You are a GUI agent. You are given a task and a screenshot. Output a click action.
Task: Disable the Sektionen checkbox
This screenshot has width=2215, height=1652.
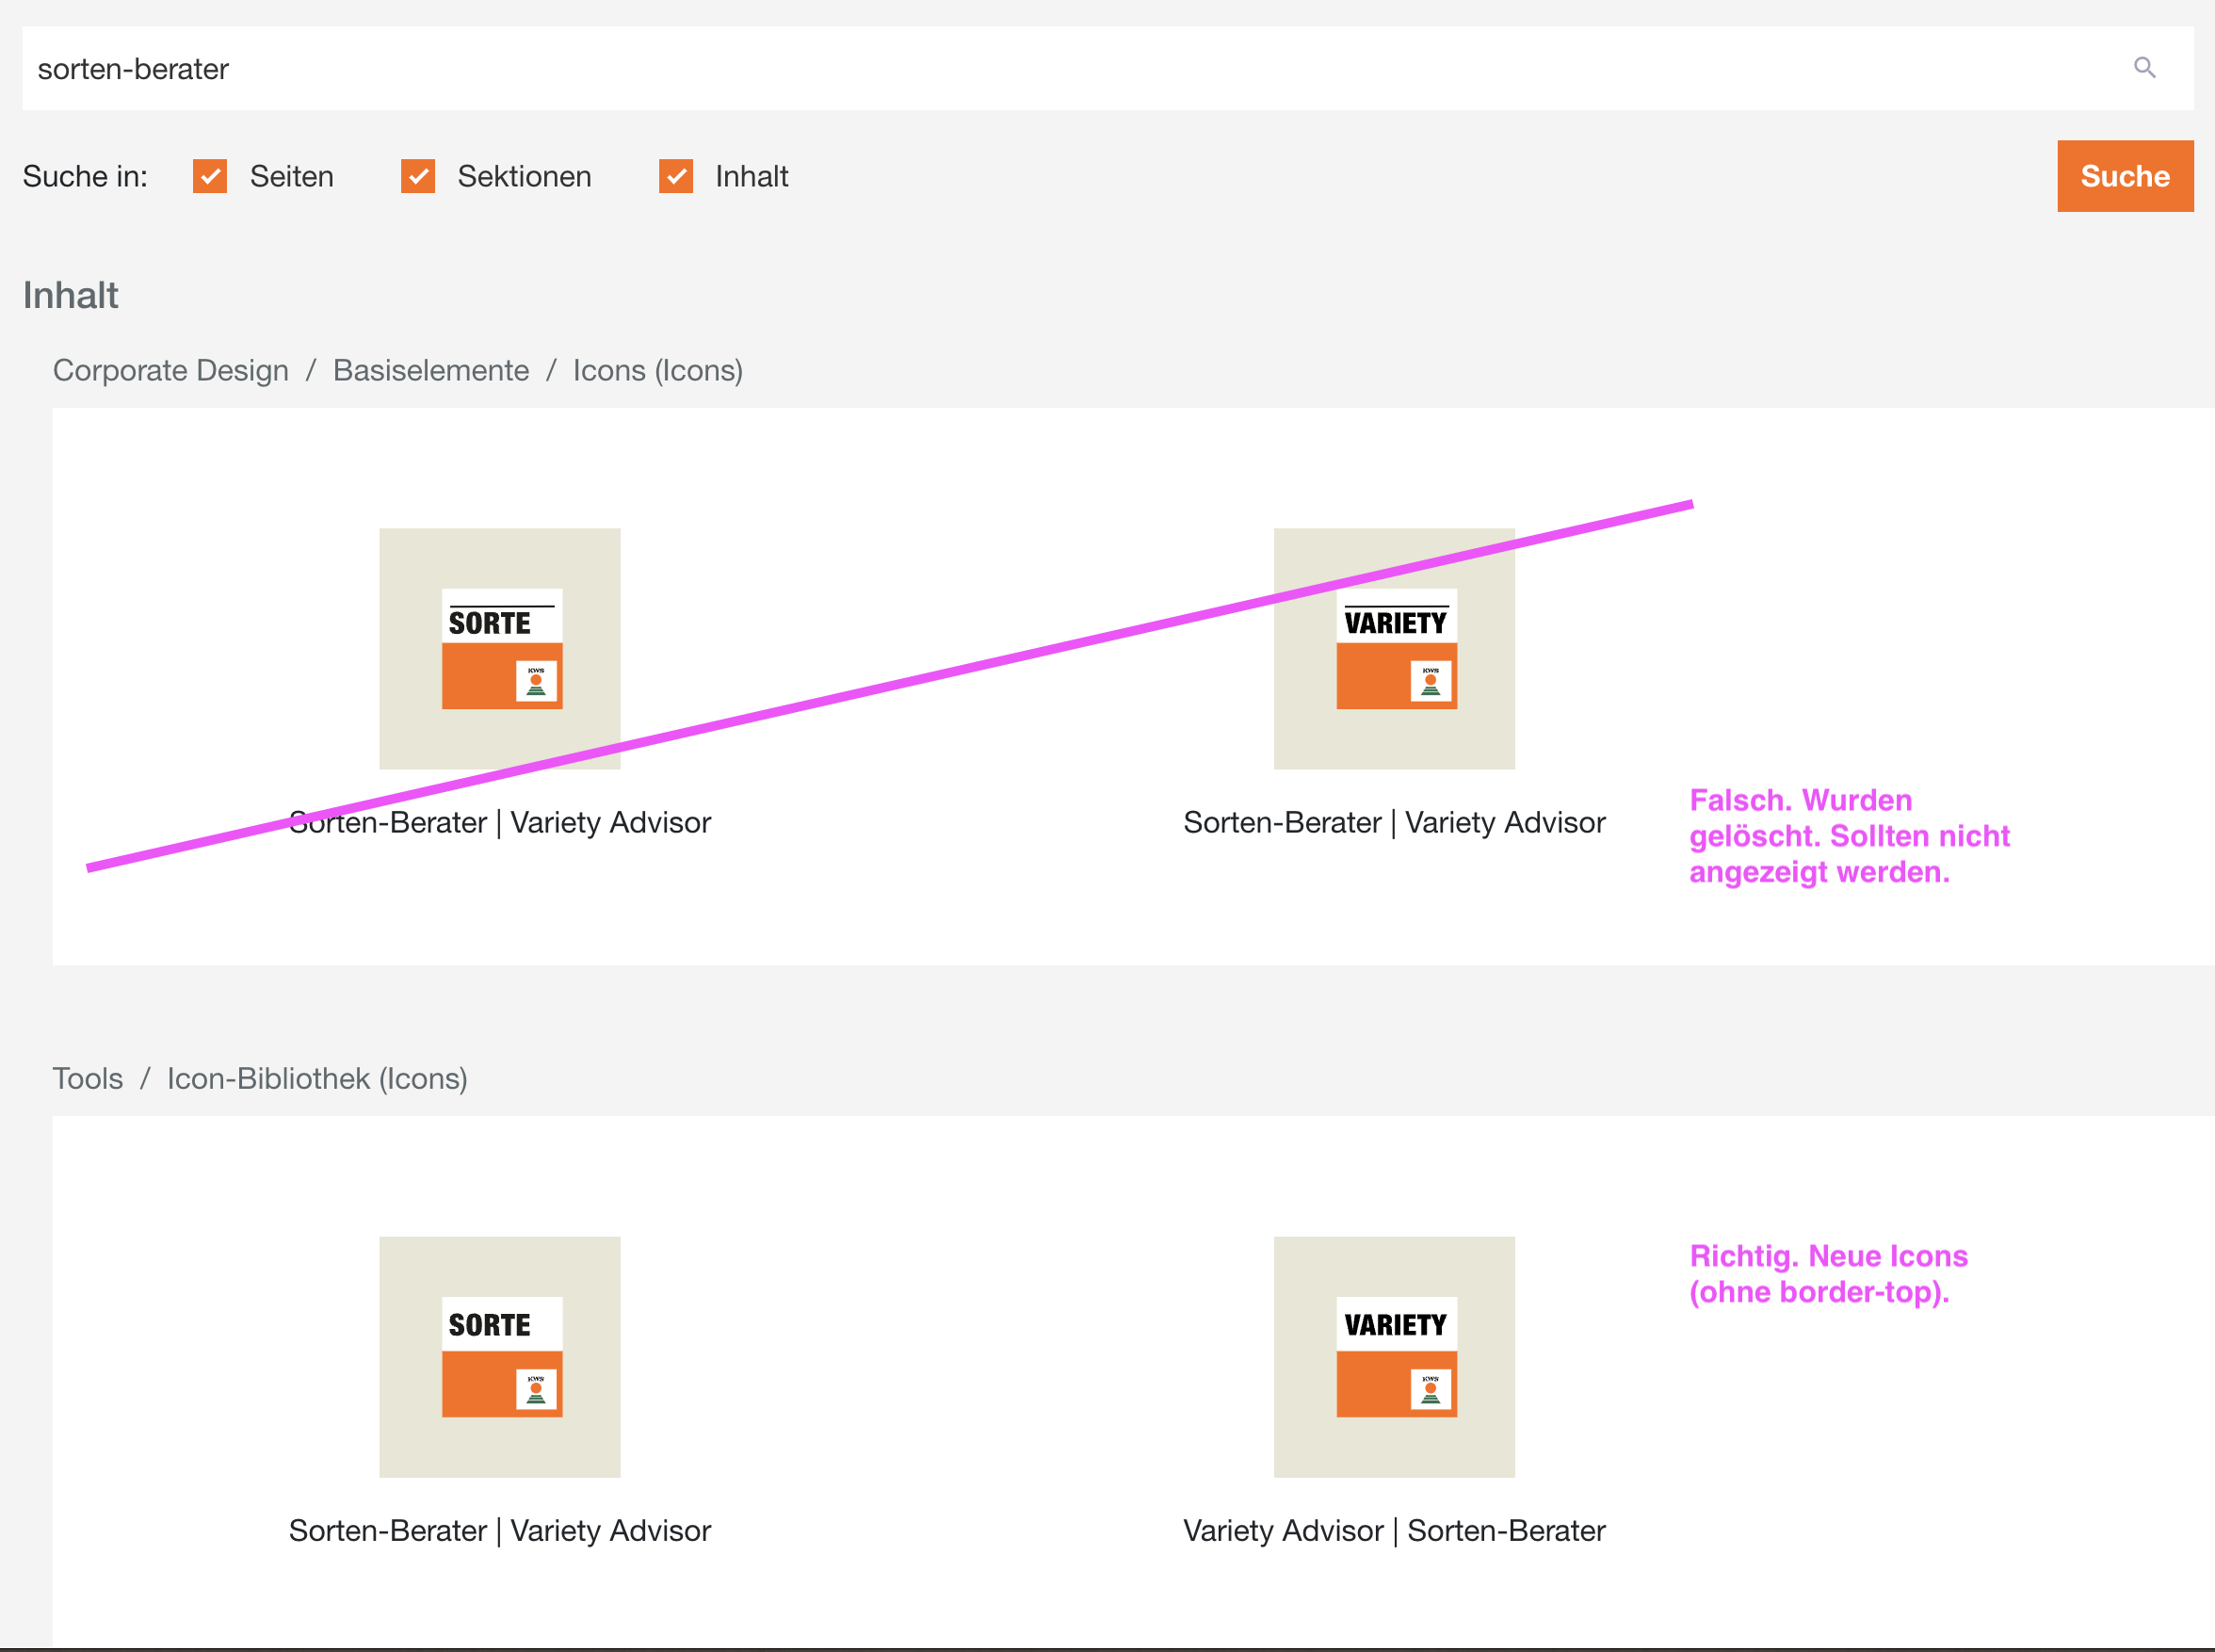coord(418,176)
